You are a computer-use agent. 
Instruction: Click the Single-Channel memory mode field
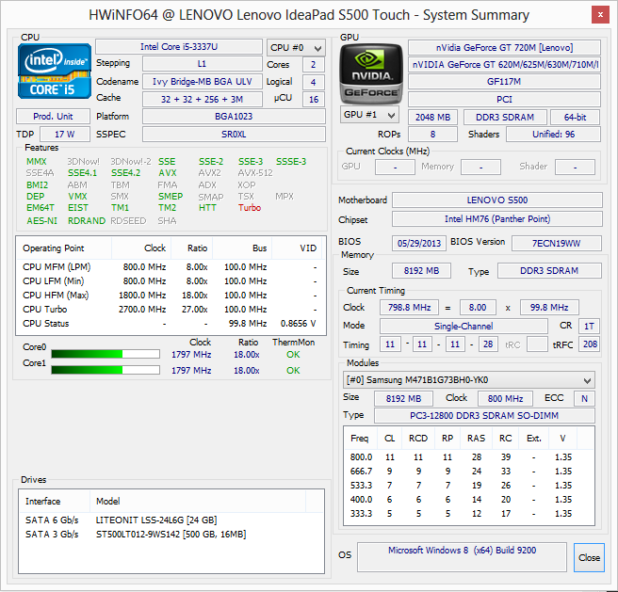(463, 327)
